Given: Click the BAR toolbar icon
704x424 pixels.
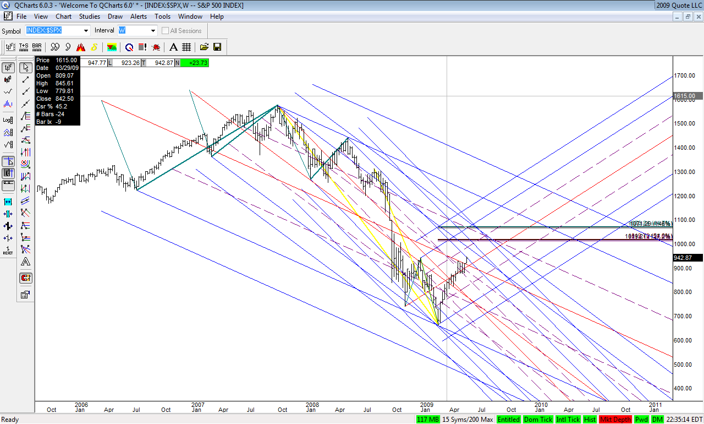Looking at the screenshot, I should pos(37,47).
